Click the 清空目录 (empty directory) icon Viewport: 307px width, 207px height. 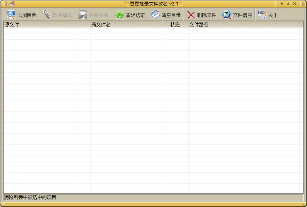click(155, 15)
